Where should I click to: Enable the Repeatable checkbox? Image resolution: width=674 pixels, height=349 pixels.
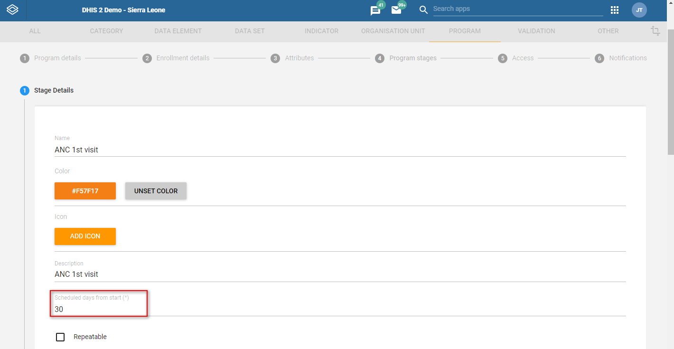[x=60, y=337]
